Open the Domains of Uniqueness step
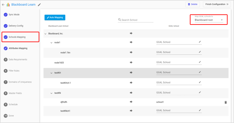 [18, 82]
